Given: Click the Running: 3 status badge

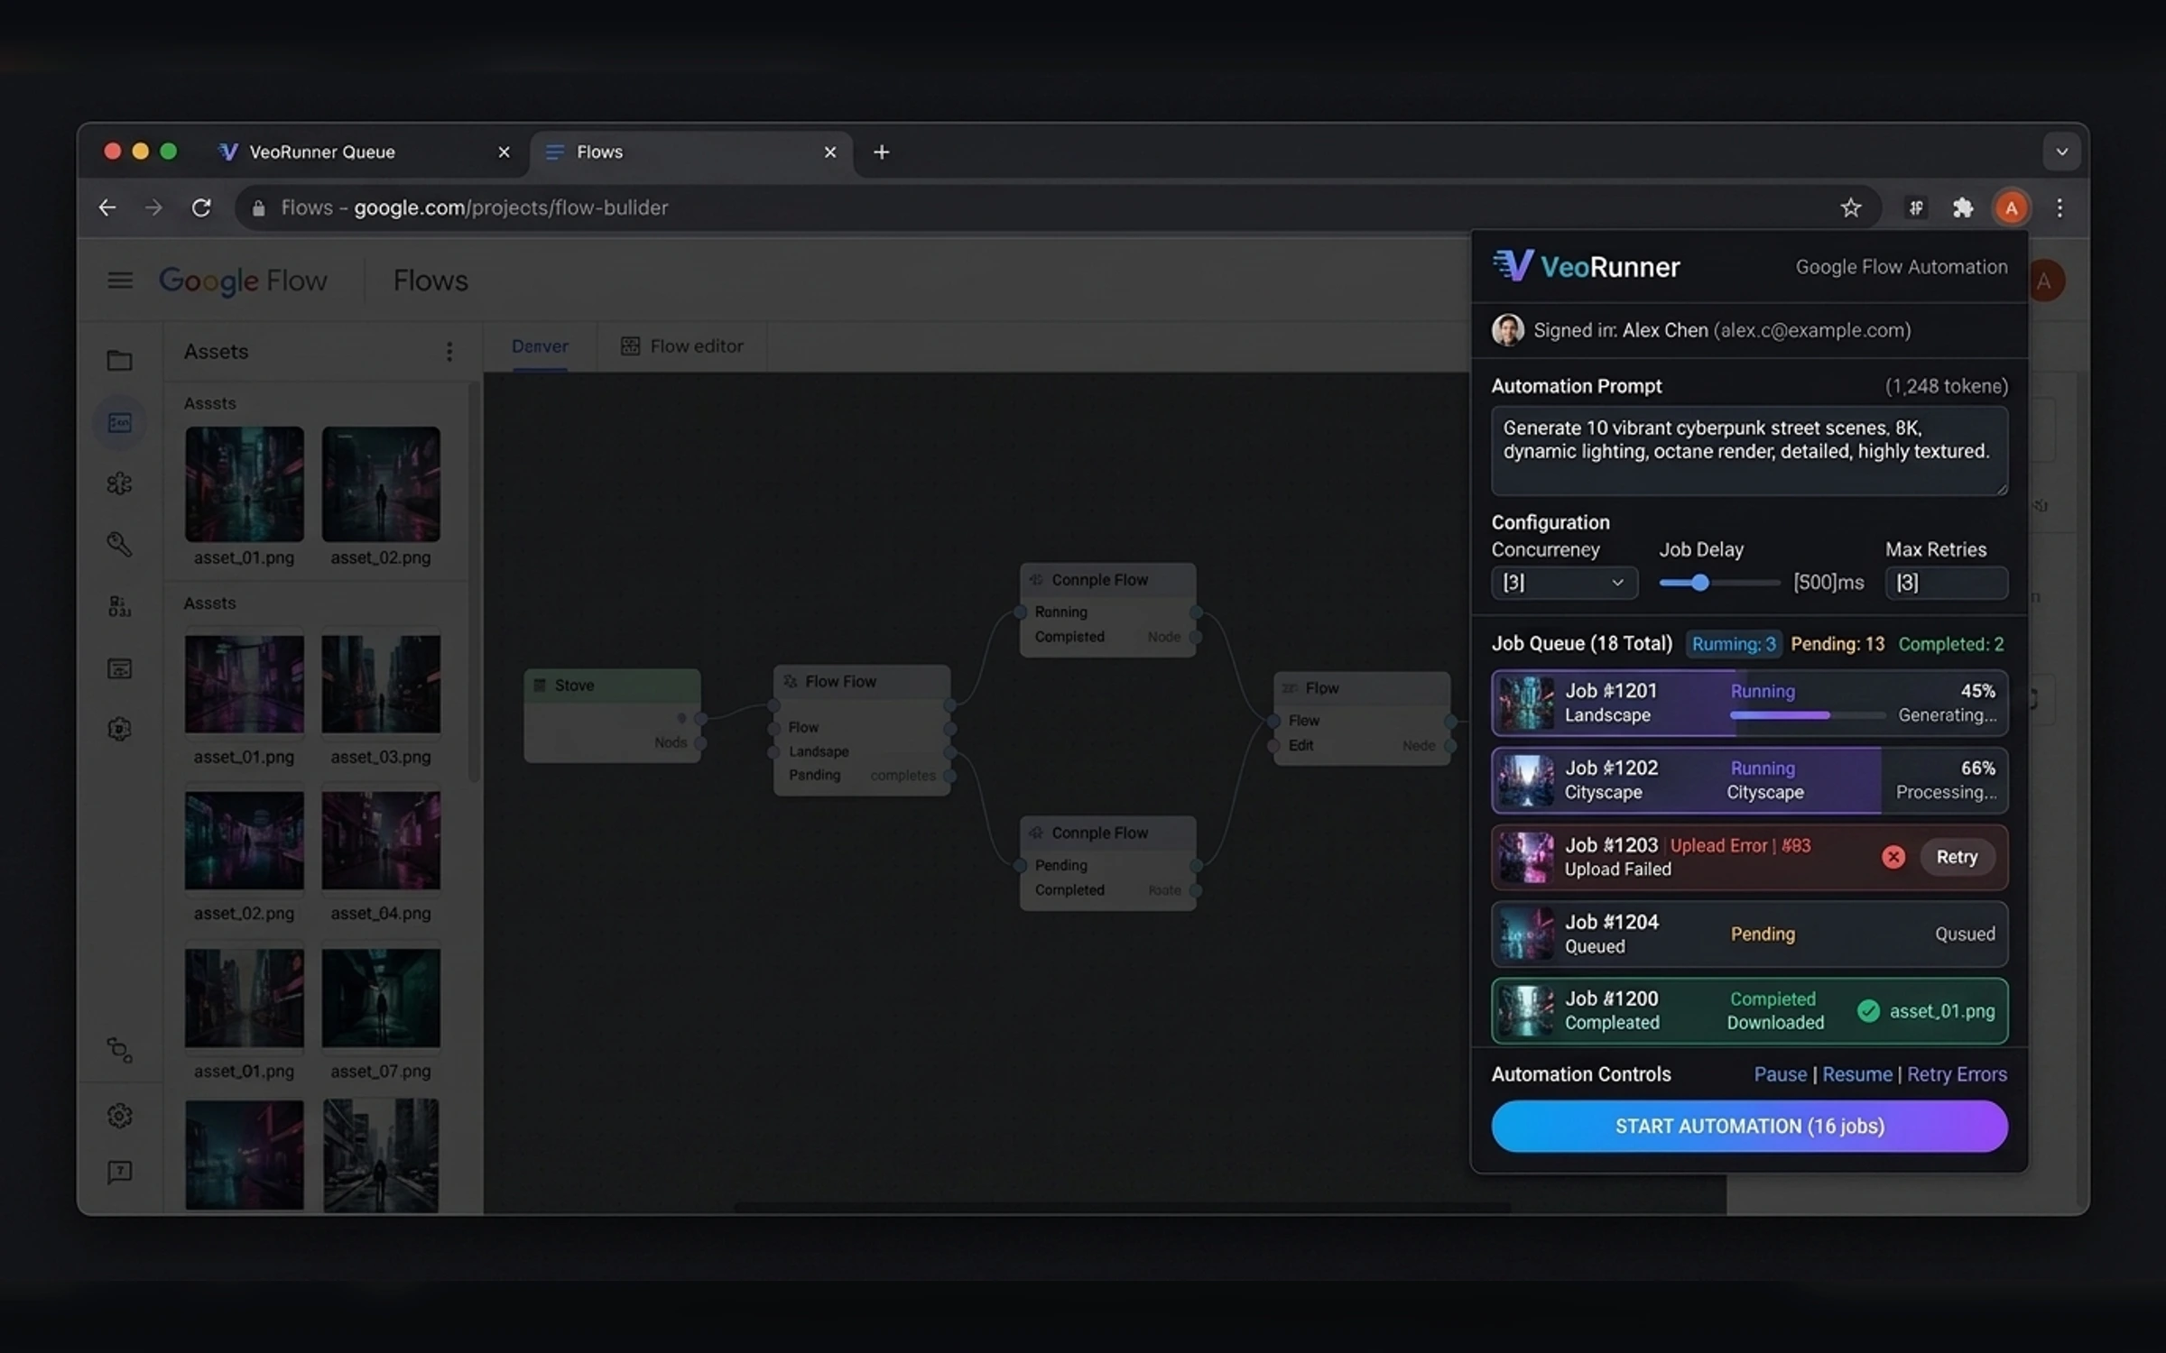Looking at the screenshot, I should coord(1734,644).
